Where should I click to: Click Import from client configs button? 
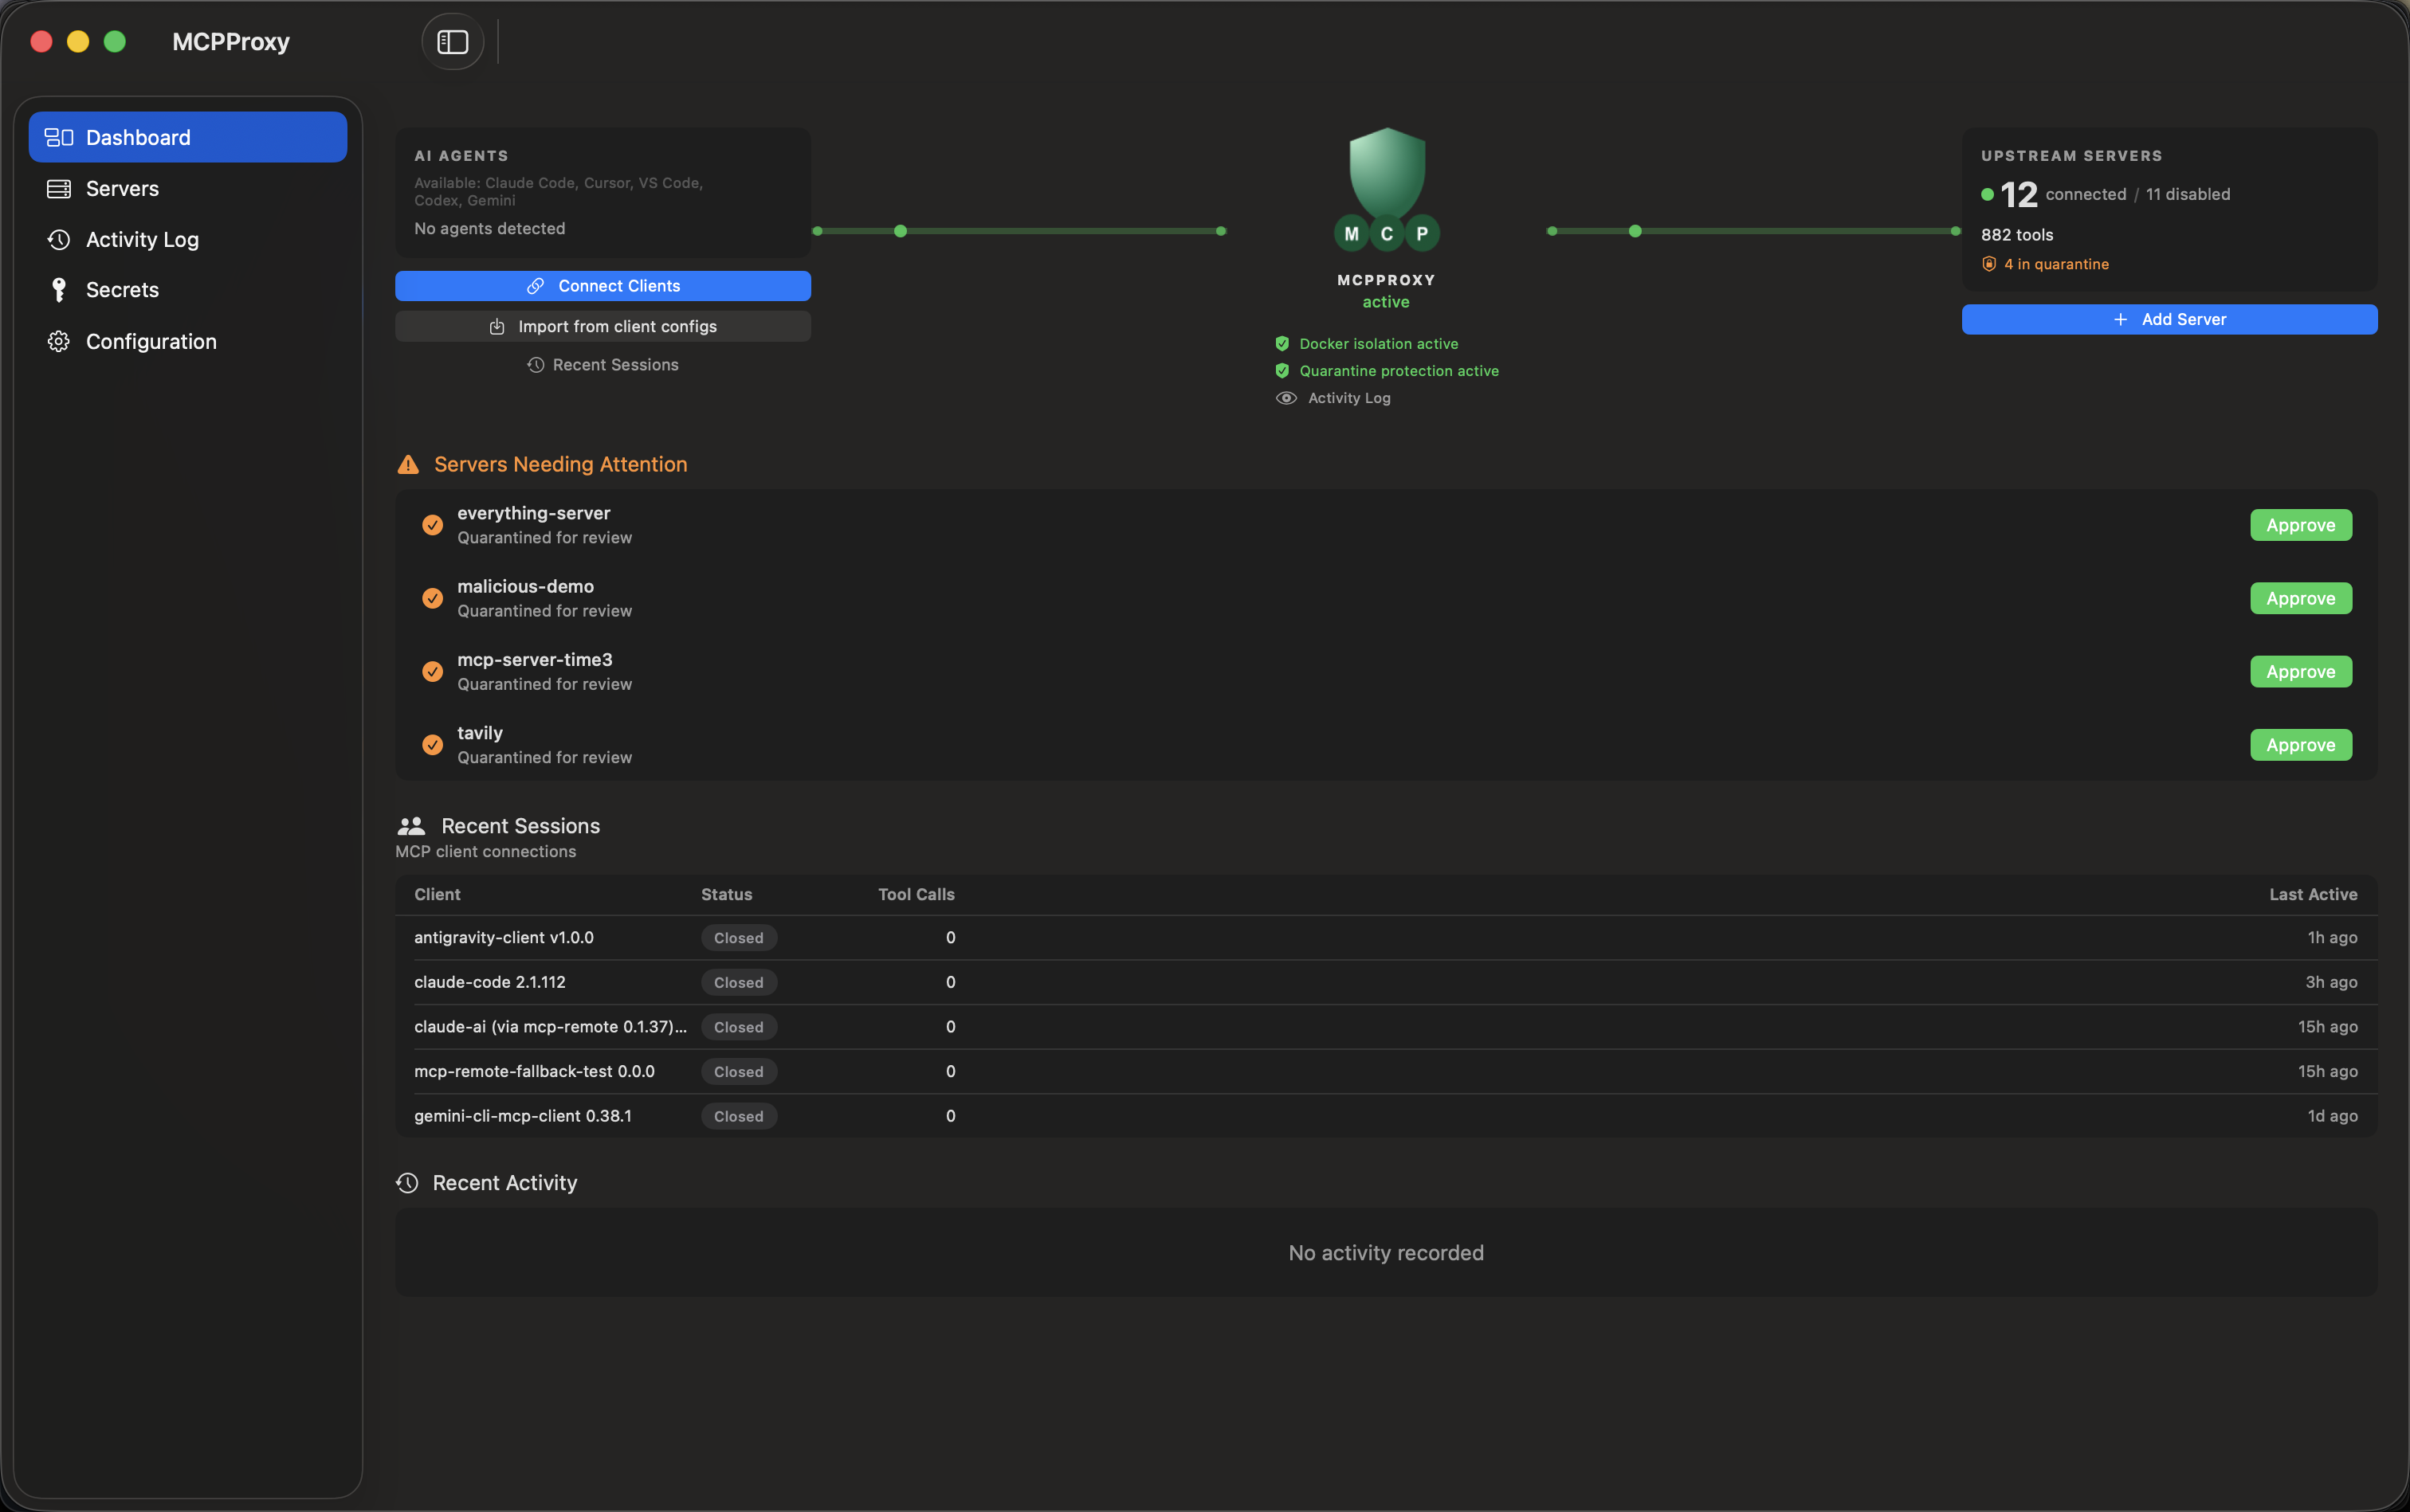[603, 326]
